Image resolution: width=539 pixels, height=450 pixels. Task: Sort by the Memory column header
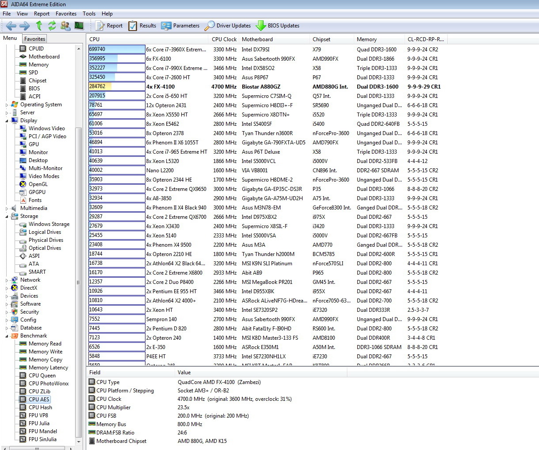click(x=379, y=39)
